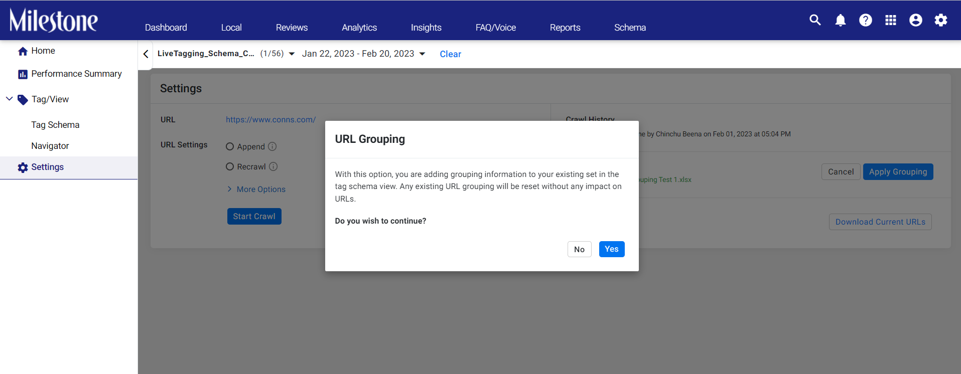Open the Reports menu
Screen dimensions: 961x374
tap(565, 28)
